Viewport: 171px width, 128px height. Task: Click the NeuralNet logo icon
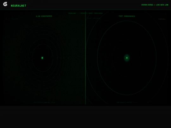tap(5, 4)
